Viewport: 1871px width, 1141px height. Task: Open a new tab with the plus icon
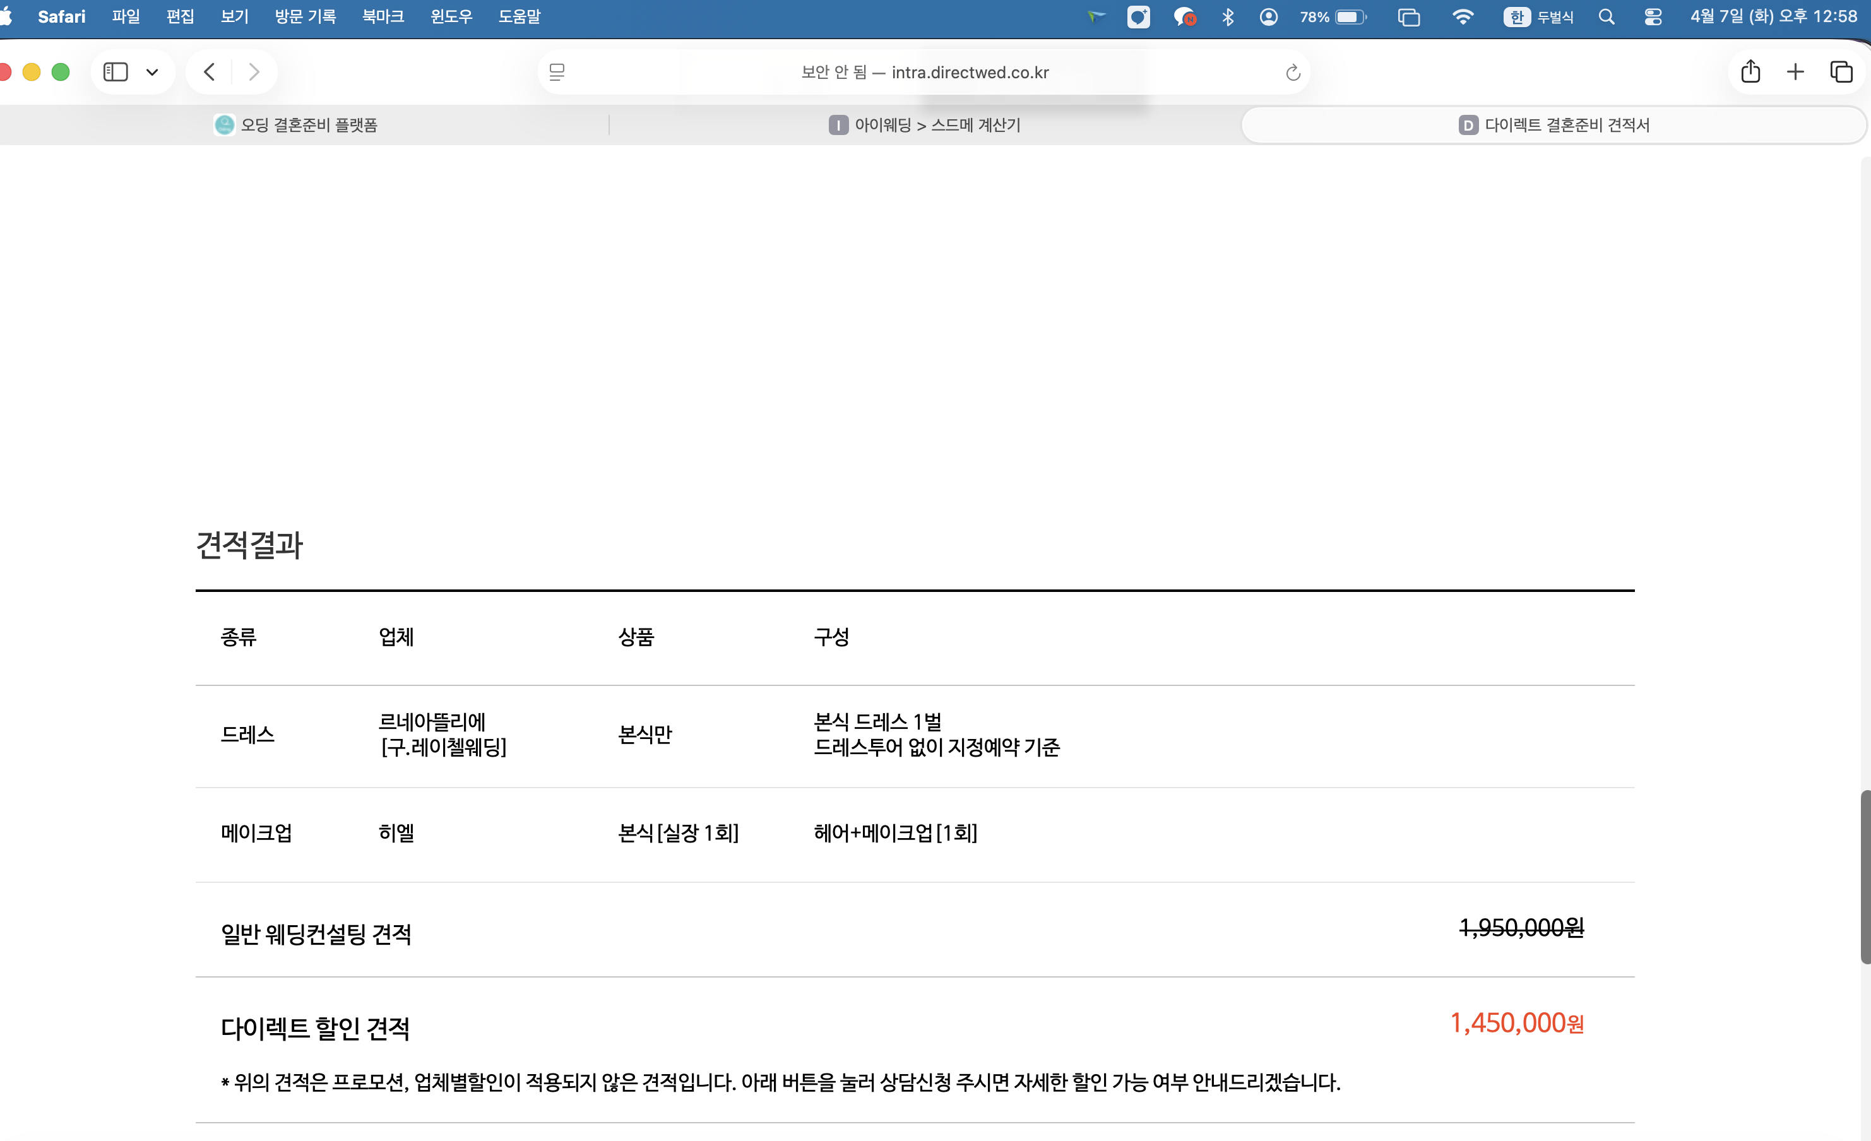point(1795,71)
